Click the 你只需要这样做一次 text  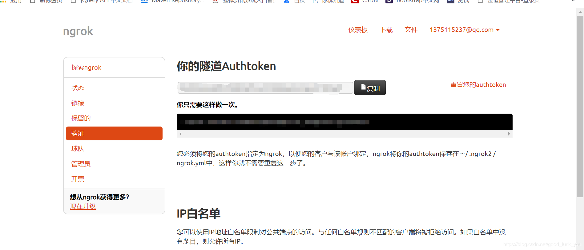click(207, 105)
